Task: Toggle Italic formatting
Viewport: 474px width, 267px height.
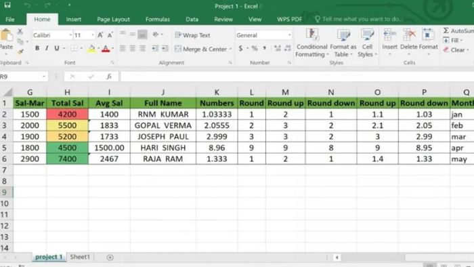Action: tap(47, 48)
